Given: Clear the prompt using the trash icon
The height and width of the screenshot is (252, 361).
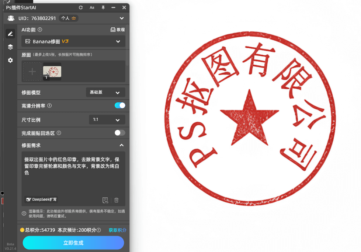Looking at the screenshot, I should (116, 200).
